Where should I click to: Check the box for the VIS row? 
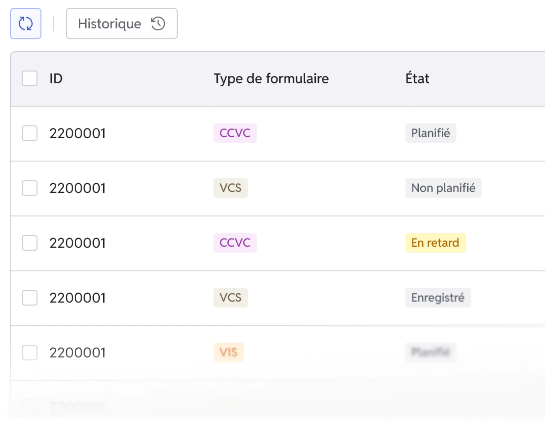[x=30, y=352]
